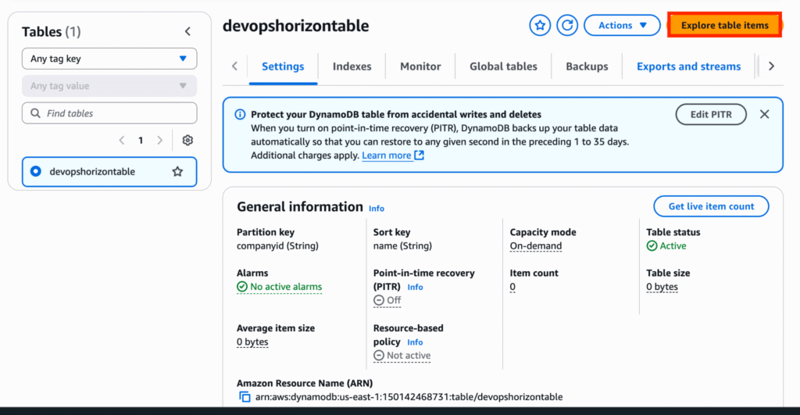Click the On-demand capacity mode value
800x415 pixels.
point(536,246)
